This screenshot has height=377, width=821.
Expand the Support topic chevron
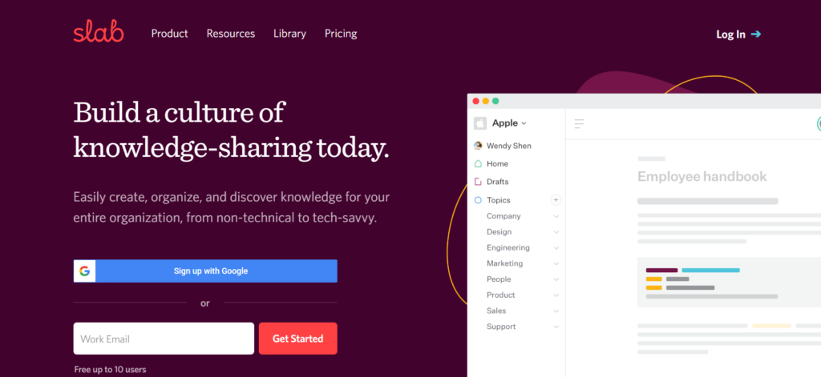coord(556,327)
